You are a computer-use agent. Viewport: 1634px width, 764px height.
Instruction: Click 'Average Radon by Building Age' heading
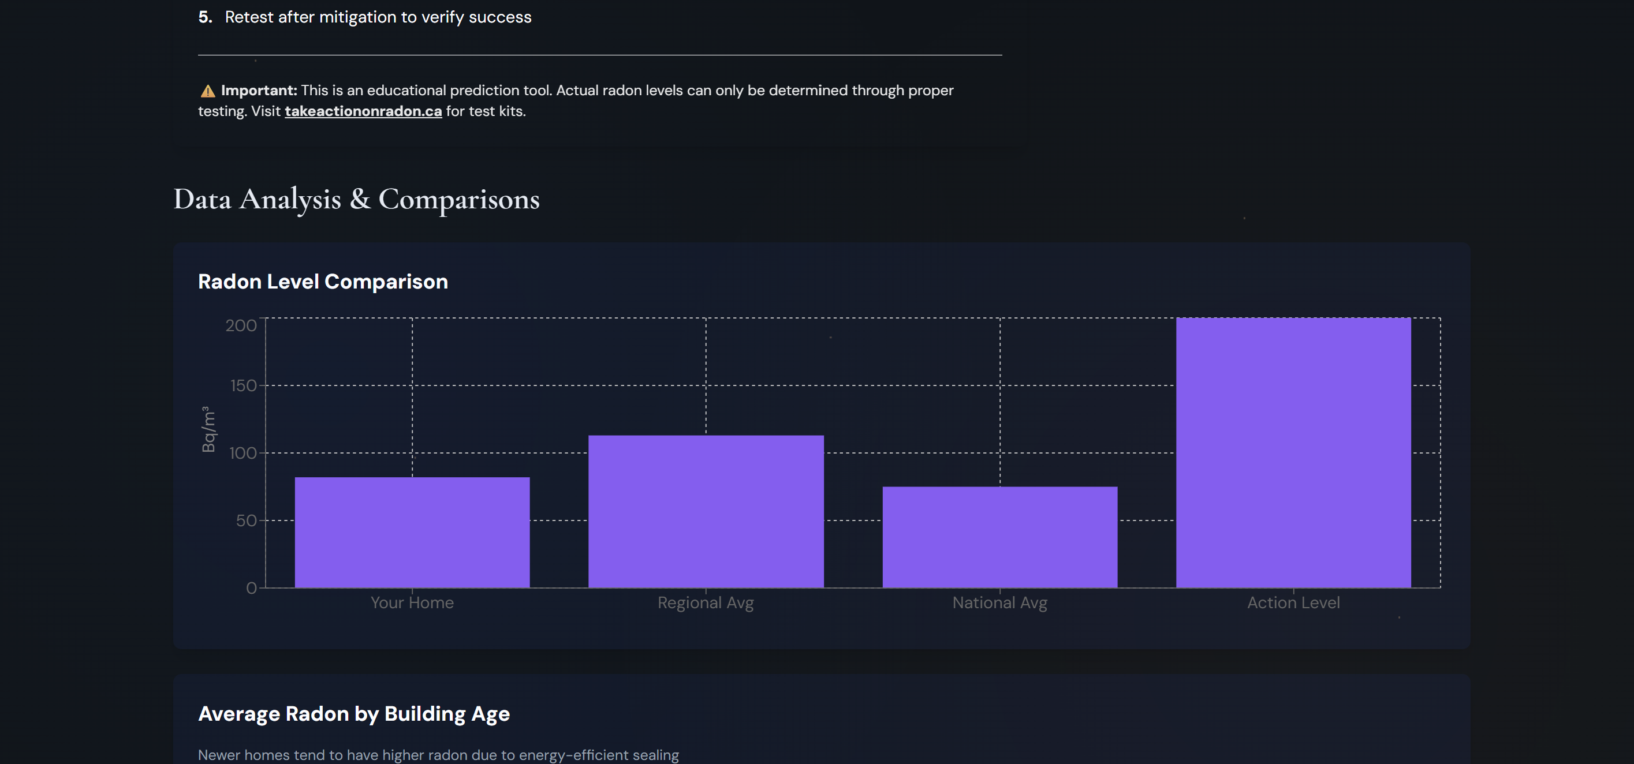coord(353,713)
